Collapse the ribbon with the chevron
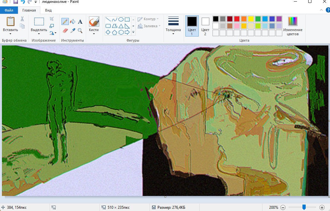330x211 pixels. pos(321,10)
